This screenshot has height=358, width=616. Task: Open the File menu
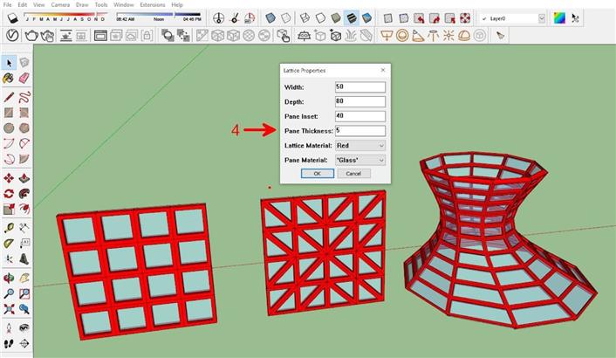7,4
